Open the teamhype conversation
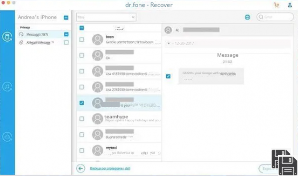 [119, 119]
